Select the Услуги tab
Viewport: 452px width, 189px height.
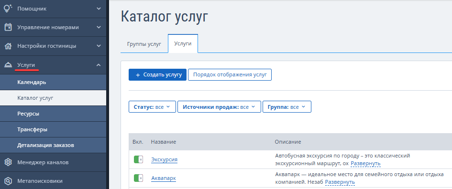coord(183,44)
